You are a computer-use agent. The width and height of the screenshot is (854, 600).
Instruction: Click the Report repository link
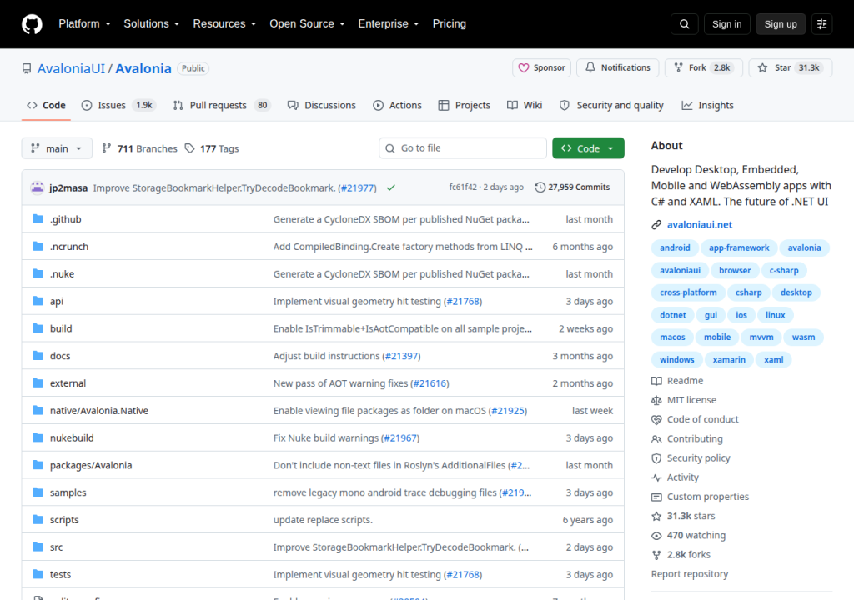(690, 574)
